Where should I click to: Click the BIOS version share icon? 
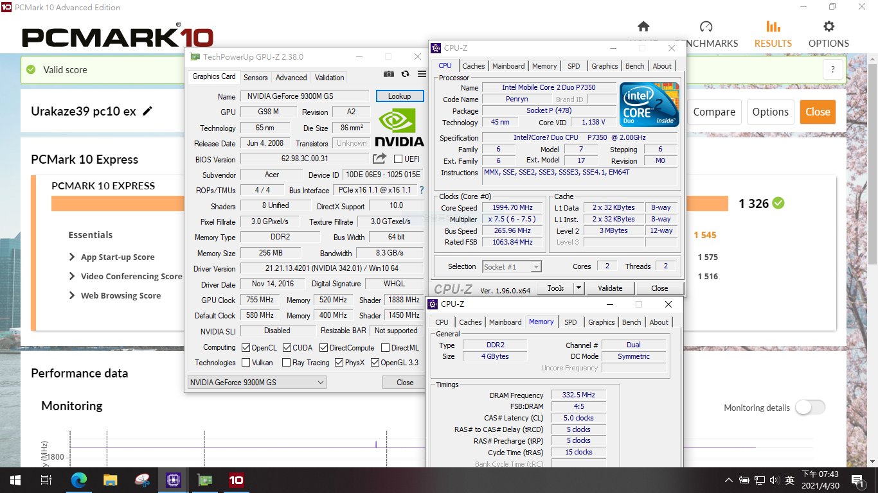point(379,159)
